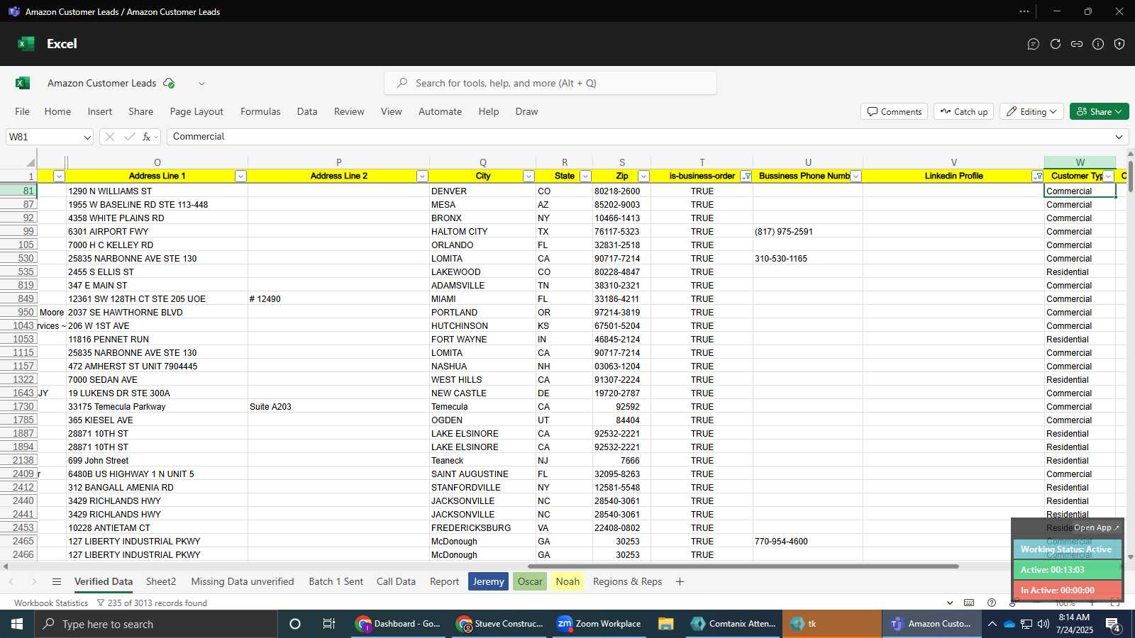Viewport: 1135px width, 638px height.
Task: Click the next sheet navigation arrow
Action: click(34, 581)
